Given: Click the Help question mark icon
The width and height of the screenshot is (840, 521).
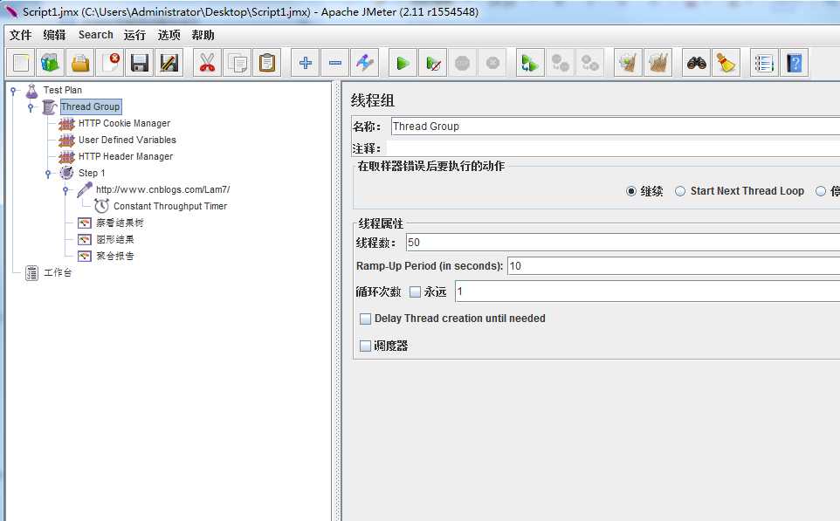Looking at the screenshot, I should (794, 63).
